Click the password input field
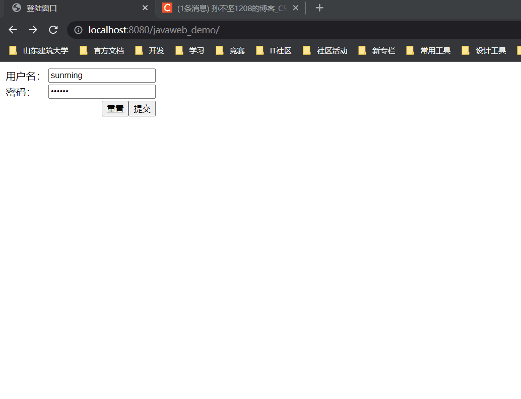Viewport: 521px width, 399px height. 102,91
